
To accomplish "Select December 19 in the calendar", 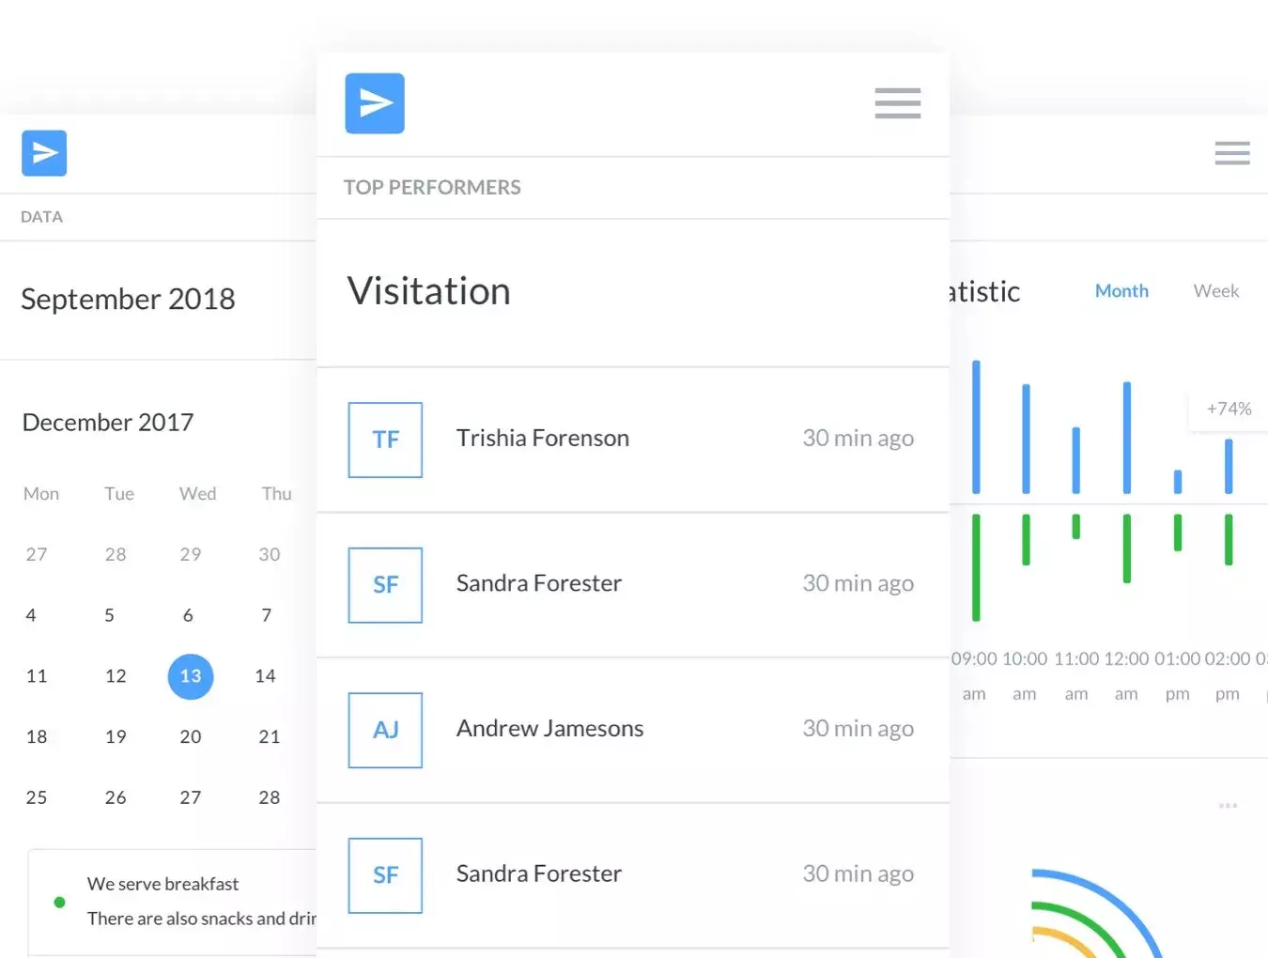I will click(x=116, y=737).
